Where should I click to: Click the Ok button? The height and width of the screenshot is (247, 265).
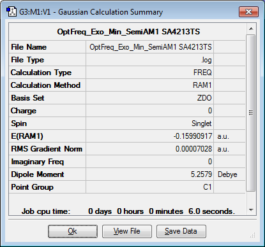coord(73,231)
